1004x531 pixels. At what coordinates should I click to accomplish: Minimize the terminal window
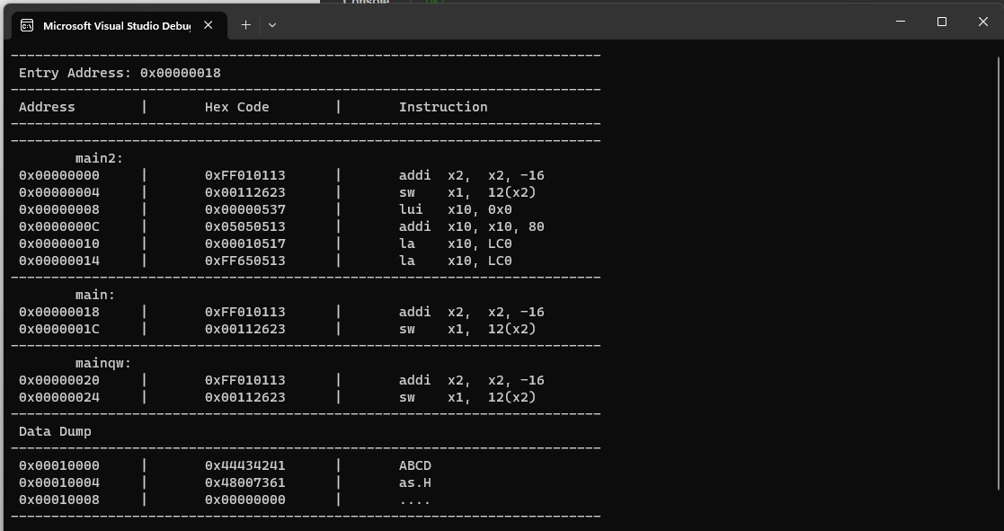point(901,22)
